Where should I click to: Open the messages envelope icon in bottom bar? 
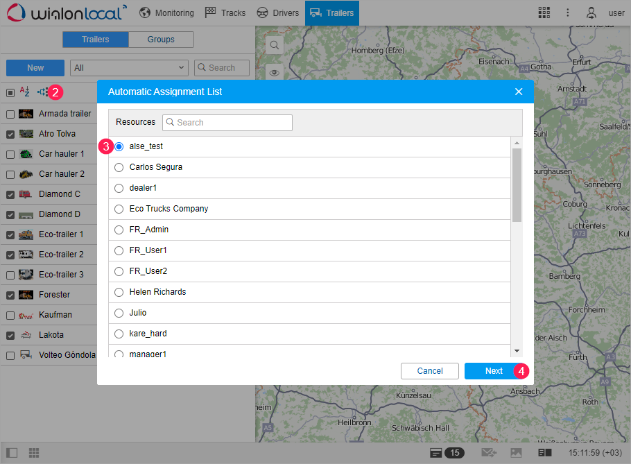[489, 453]
